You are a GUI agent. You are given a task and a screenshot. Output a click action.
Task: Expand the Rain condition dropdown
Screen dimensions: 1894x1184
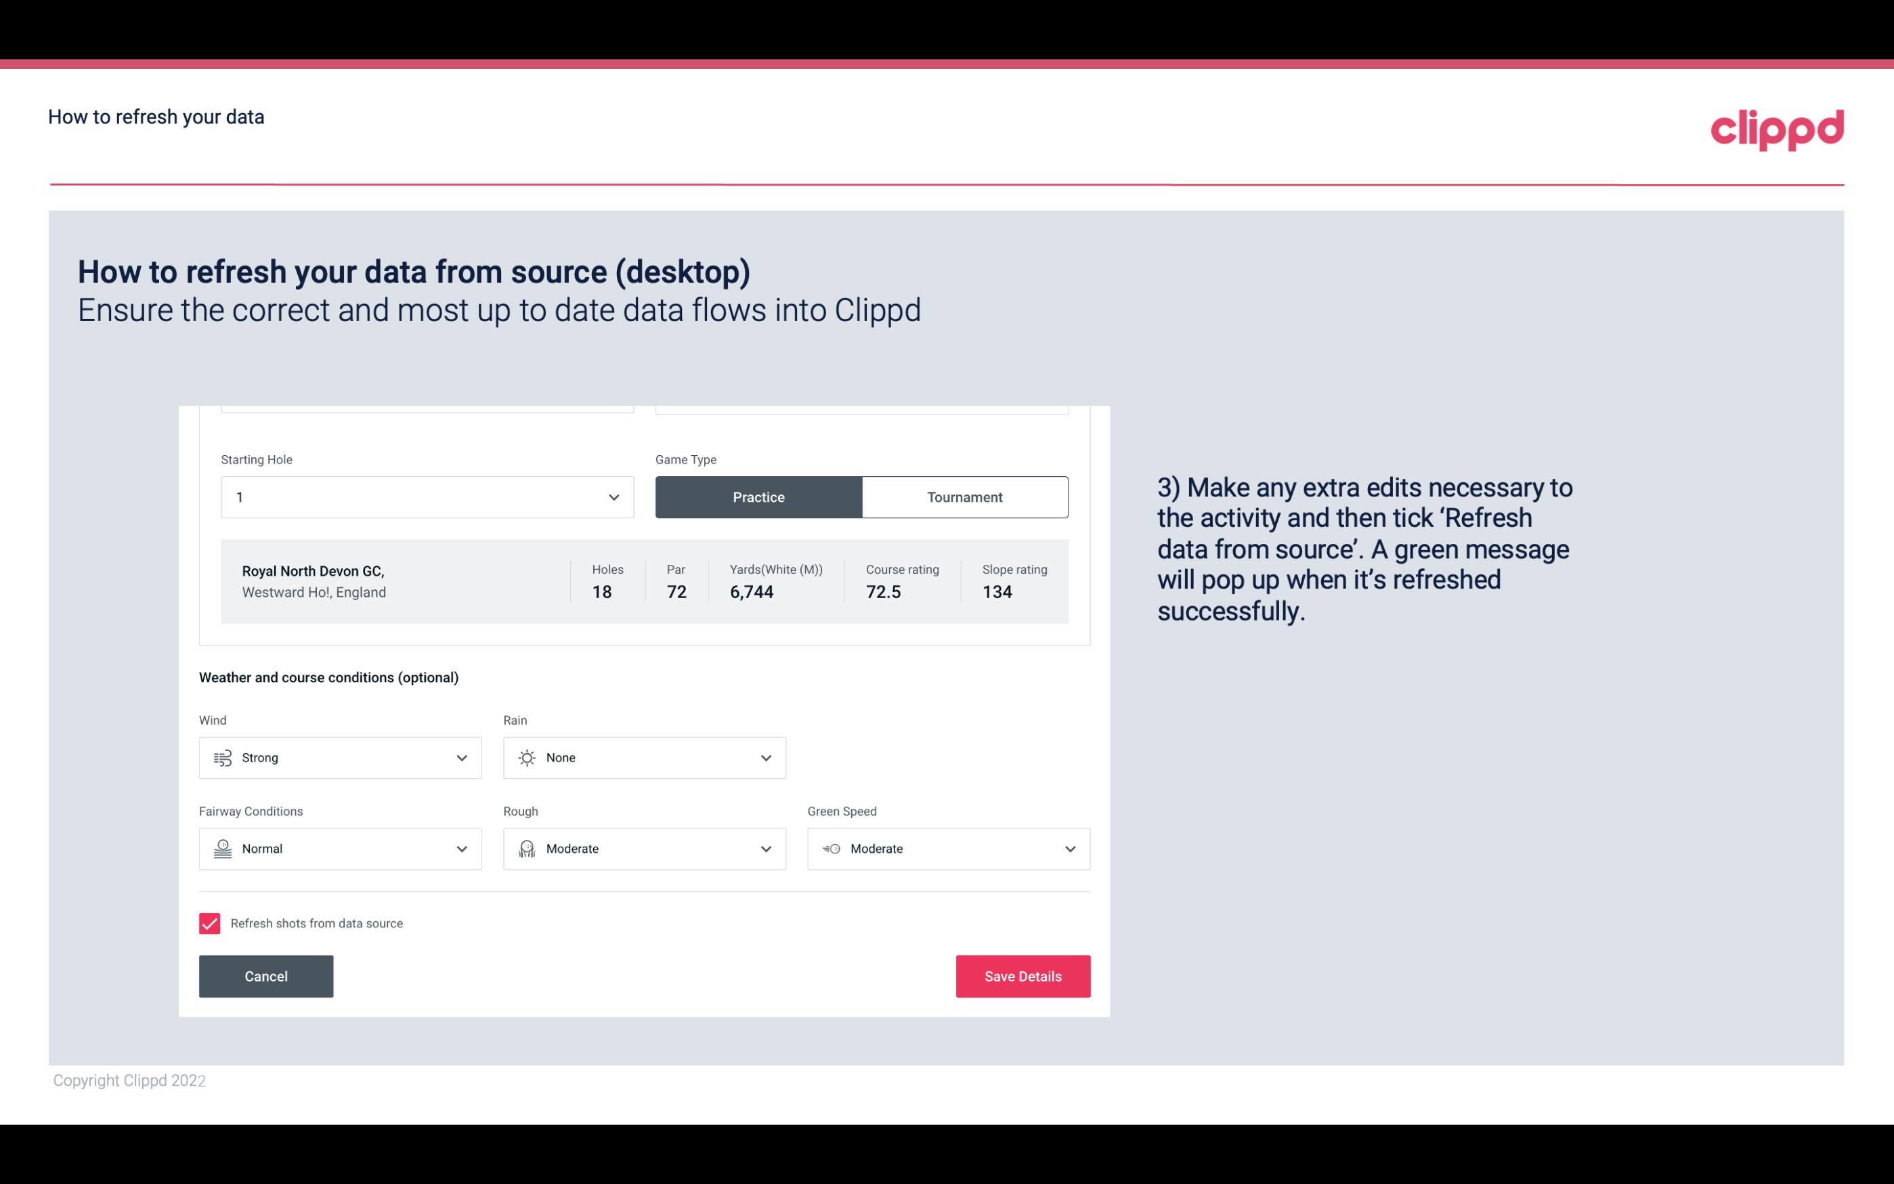pos(764,757)
